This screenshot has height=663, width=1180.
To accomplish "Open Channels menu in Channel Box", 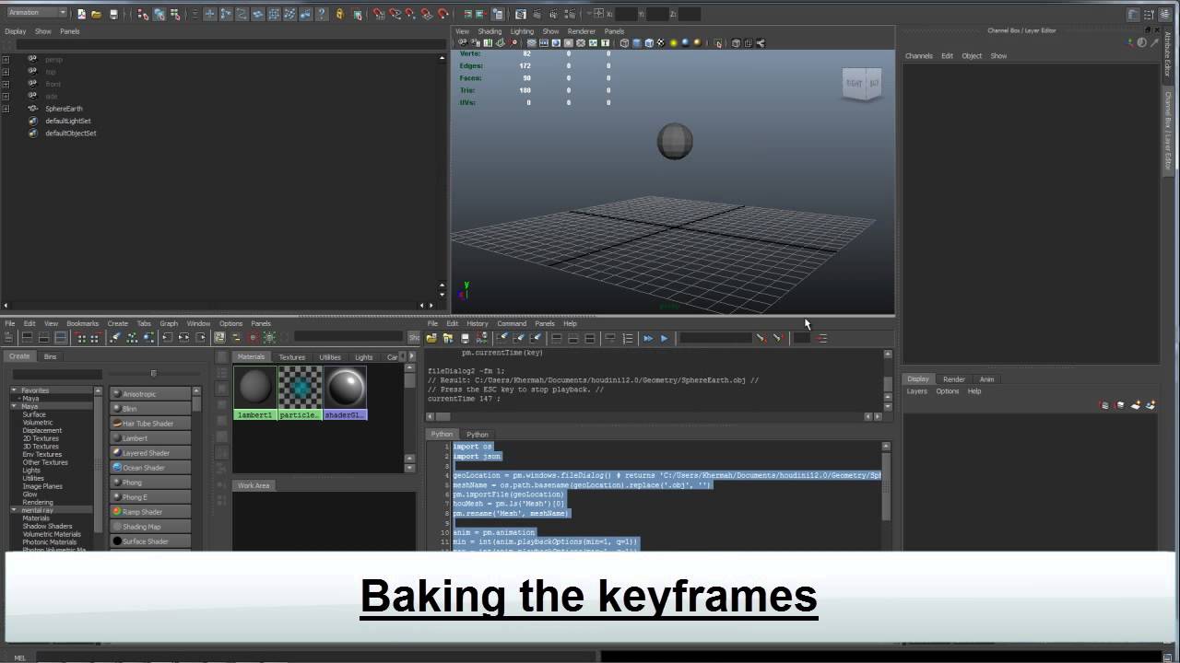I will tap(918, 56).
